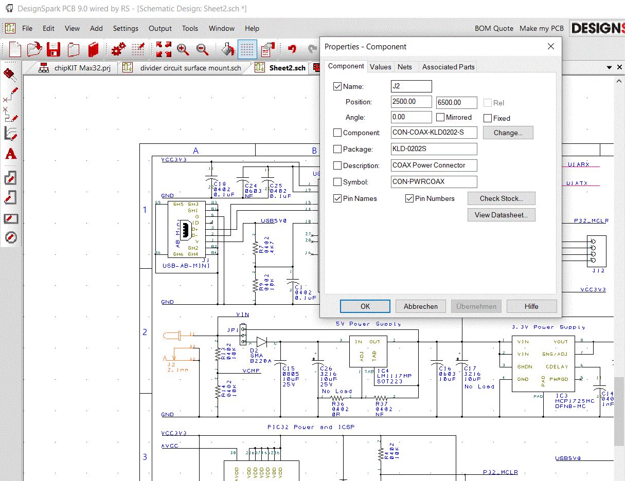Image resolution: width=625 pixels, height=481 pixels.
Task: Click the Zoom In magnifier
Action: point(183,49)
